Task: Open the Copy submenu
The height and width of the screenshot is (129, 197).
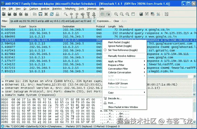Action: (124, 93)
